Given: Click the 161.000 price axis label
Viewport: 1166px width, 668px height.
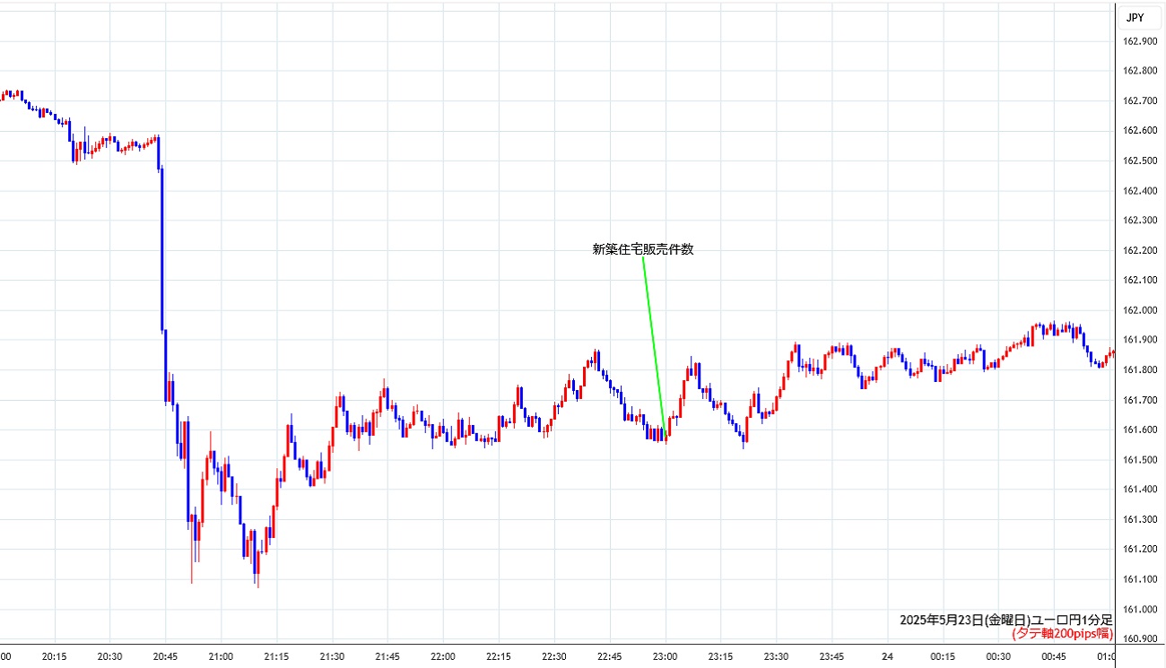Looking at the screenshot, I should coord(1139,610).
